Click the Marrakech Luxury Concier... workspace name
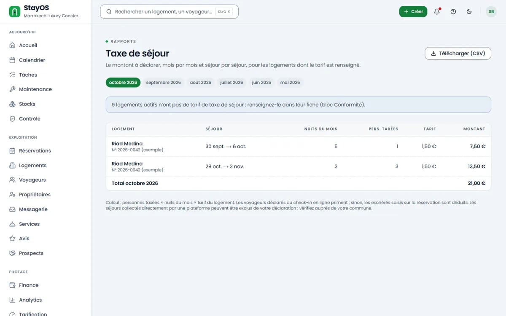This screenshot has height=316, width=506. [52, 16]
